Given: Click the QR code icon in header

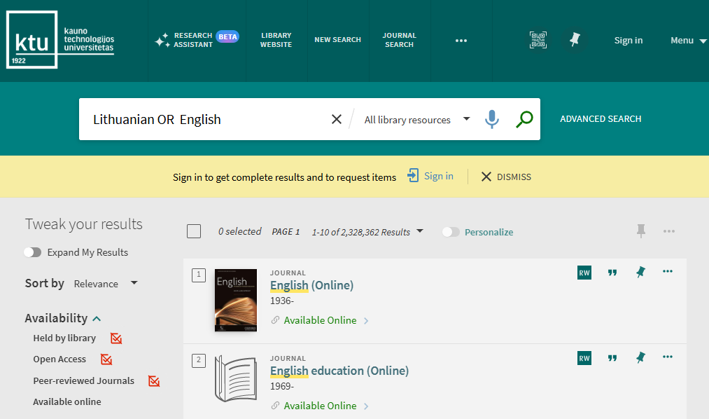Looking at the screenshot, I should [x=538, y=40].
